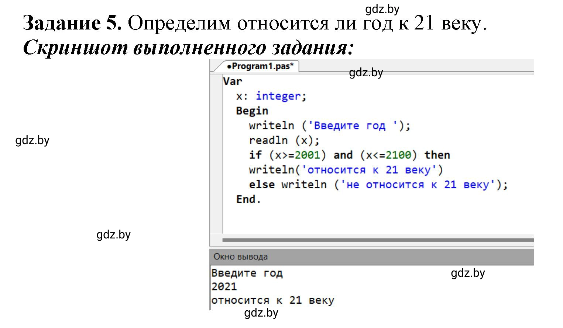Screen dimensions: 563x328
Task: Click the '2021' value in output window
Action: (224, 287)
